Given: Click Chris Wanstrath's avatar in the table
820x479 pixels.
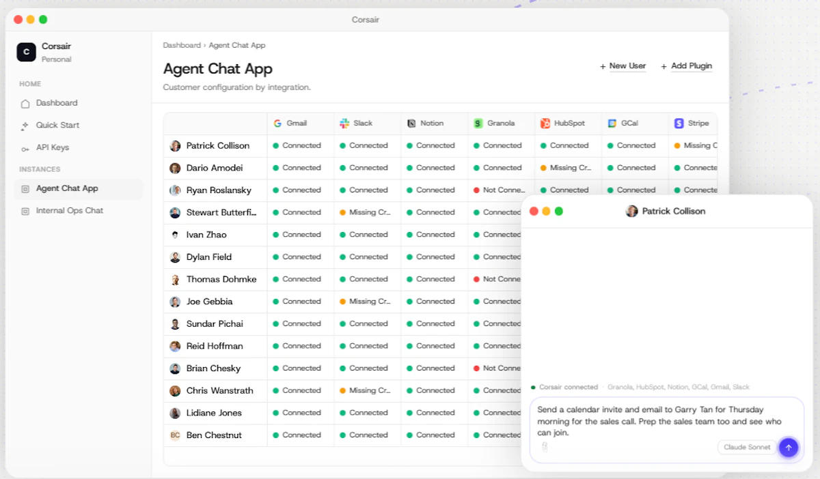Looking at the screenshot, I should [176, 391].
